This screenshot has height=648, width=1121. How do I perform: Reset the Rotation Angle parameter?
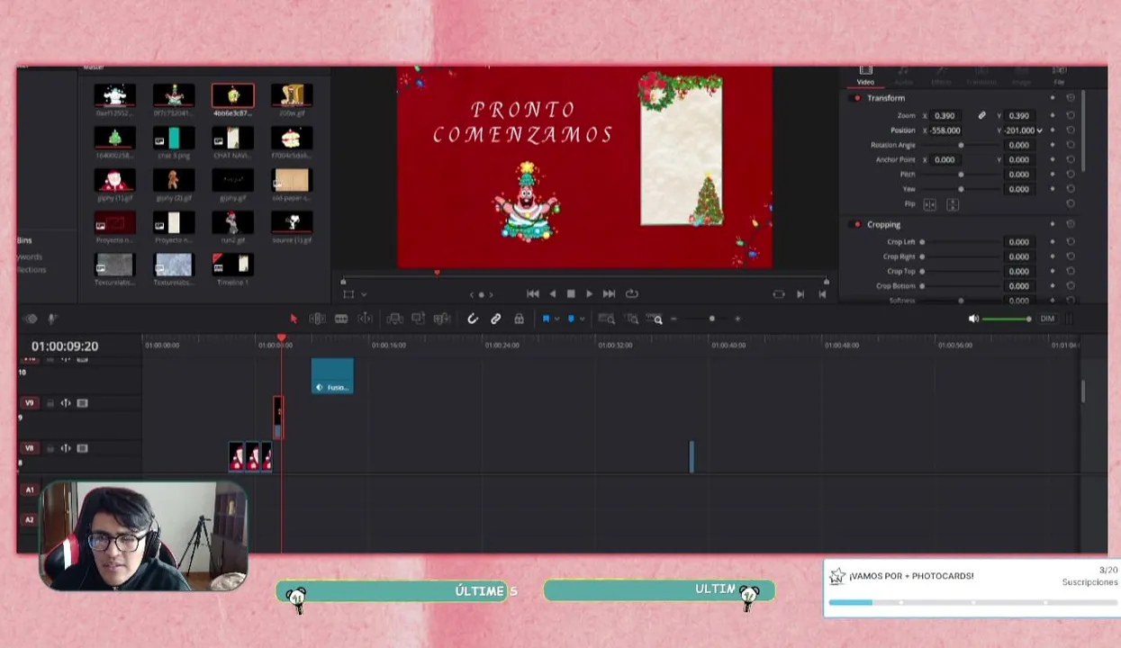pos(1071,145)
